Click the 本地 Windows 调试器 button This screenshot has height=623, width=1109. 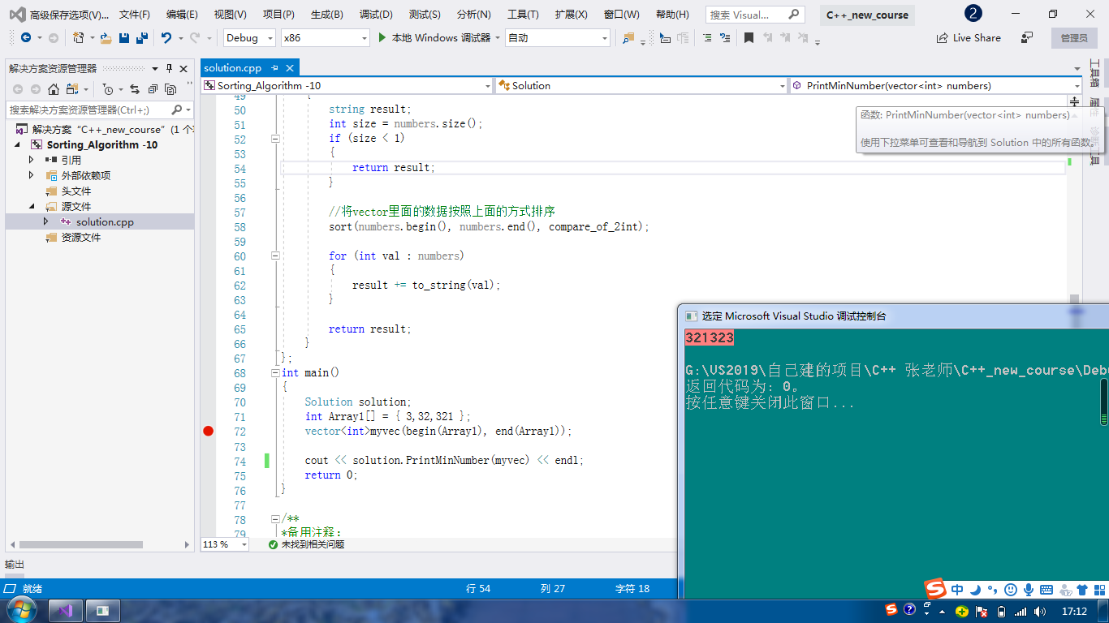point(439,38)
